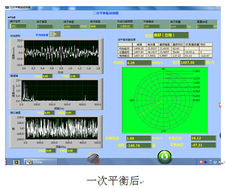Click the LC810A taskbar program button
Viewport: 226px width, 188px height.
(x=40, y=162)
